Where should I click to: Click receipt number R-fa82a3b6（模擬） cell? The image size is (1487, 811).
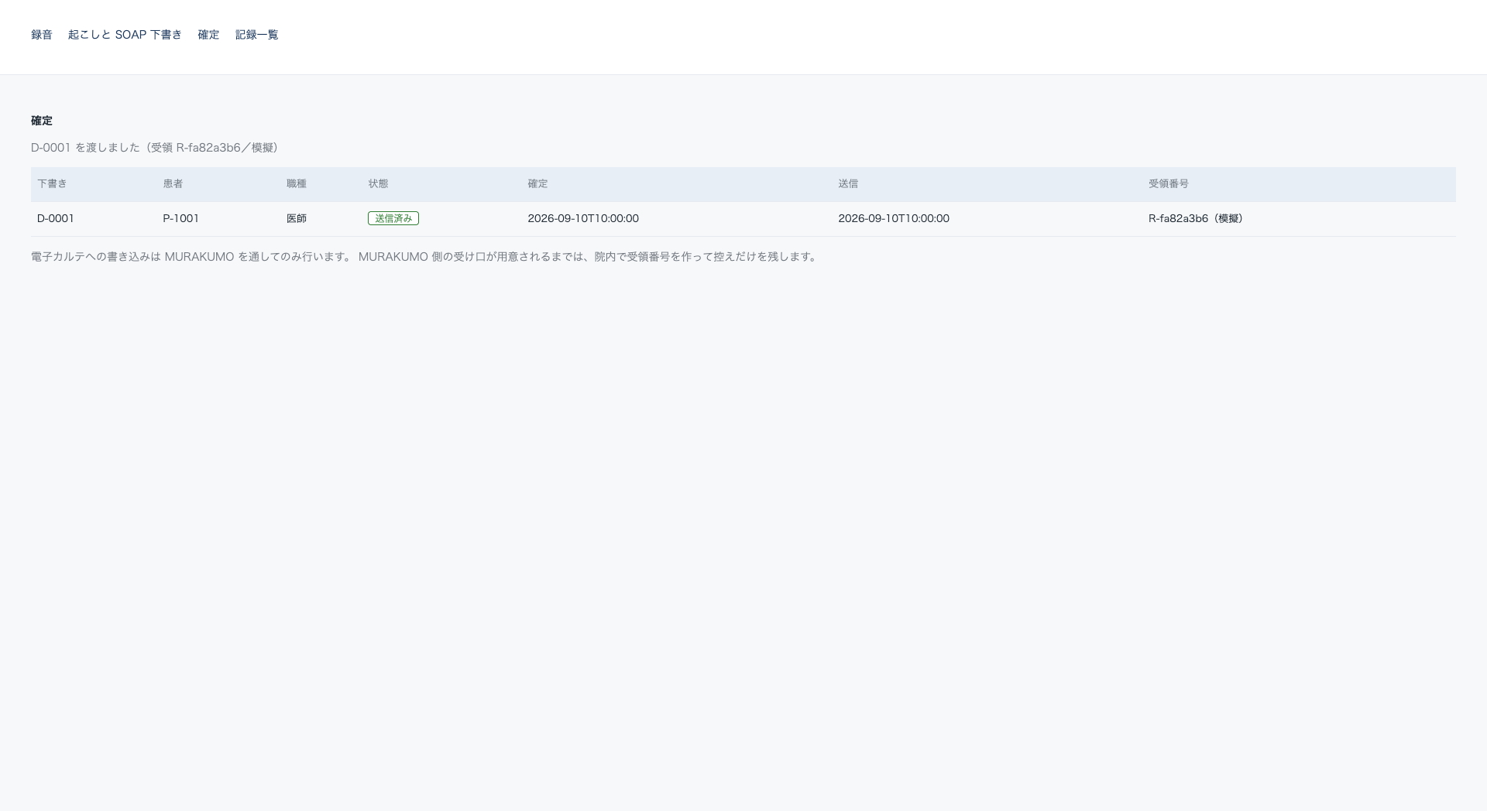click(x=1196, y=218)
